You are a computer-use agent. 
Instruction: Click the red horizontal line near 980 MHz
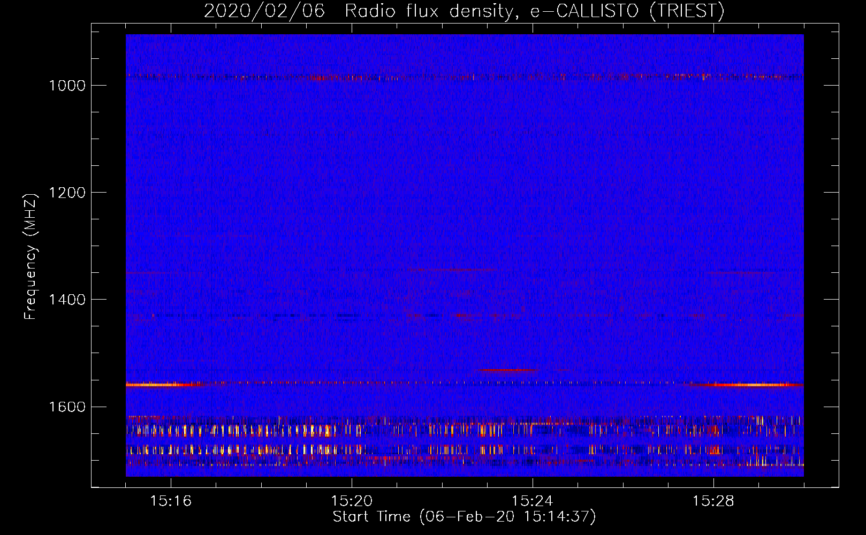pyautogui.click(x=465, y=77)
